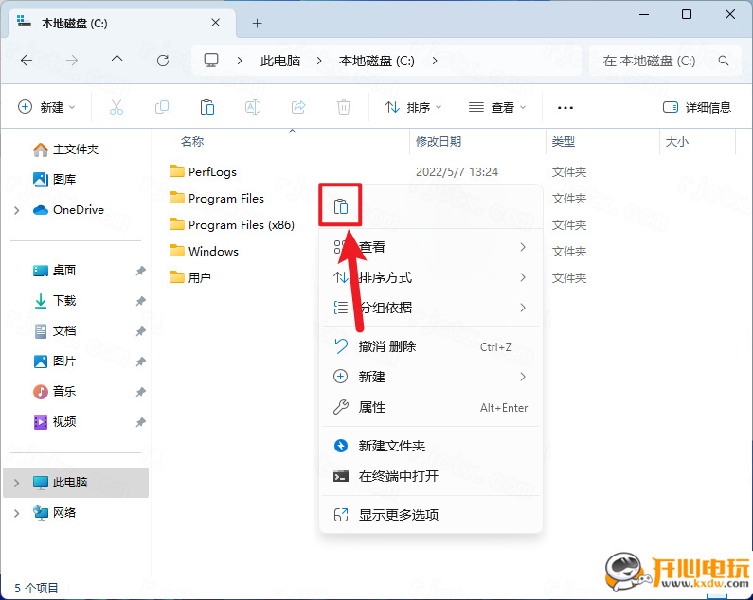This screenshot has width=753, height=600.
Task: Select 文档 in navigation pane
Action: tap(54, 331)
